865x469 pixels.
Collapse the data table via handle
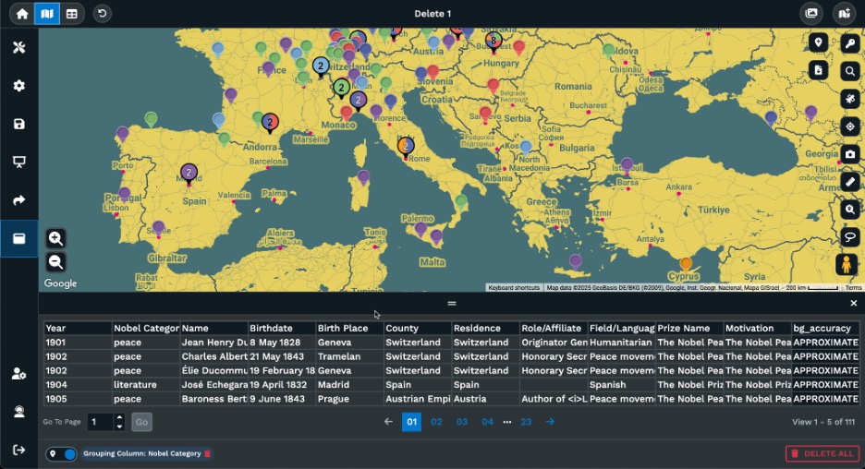pos(451,303)
